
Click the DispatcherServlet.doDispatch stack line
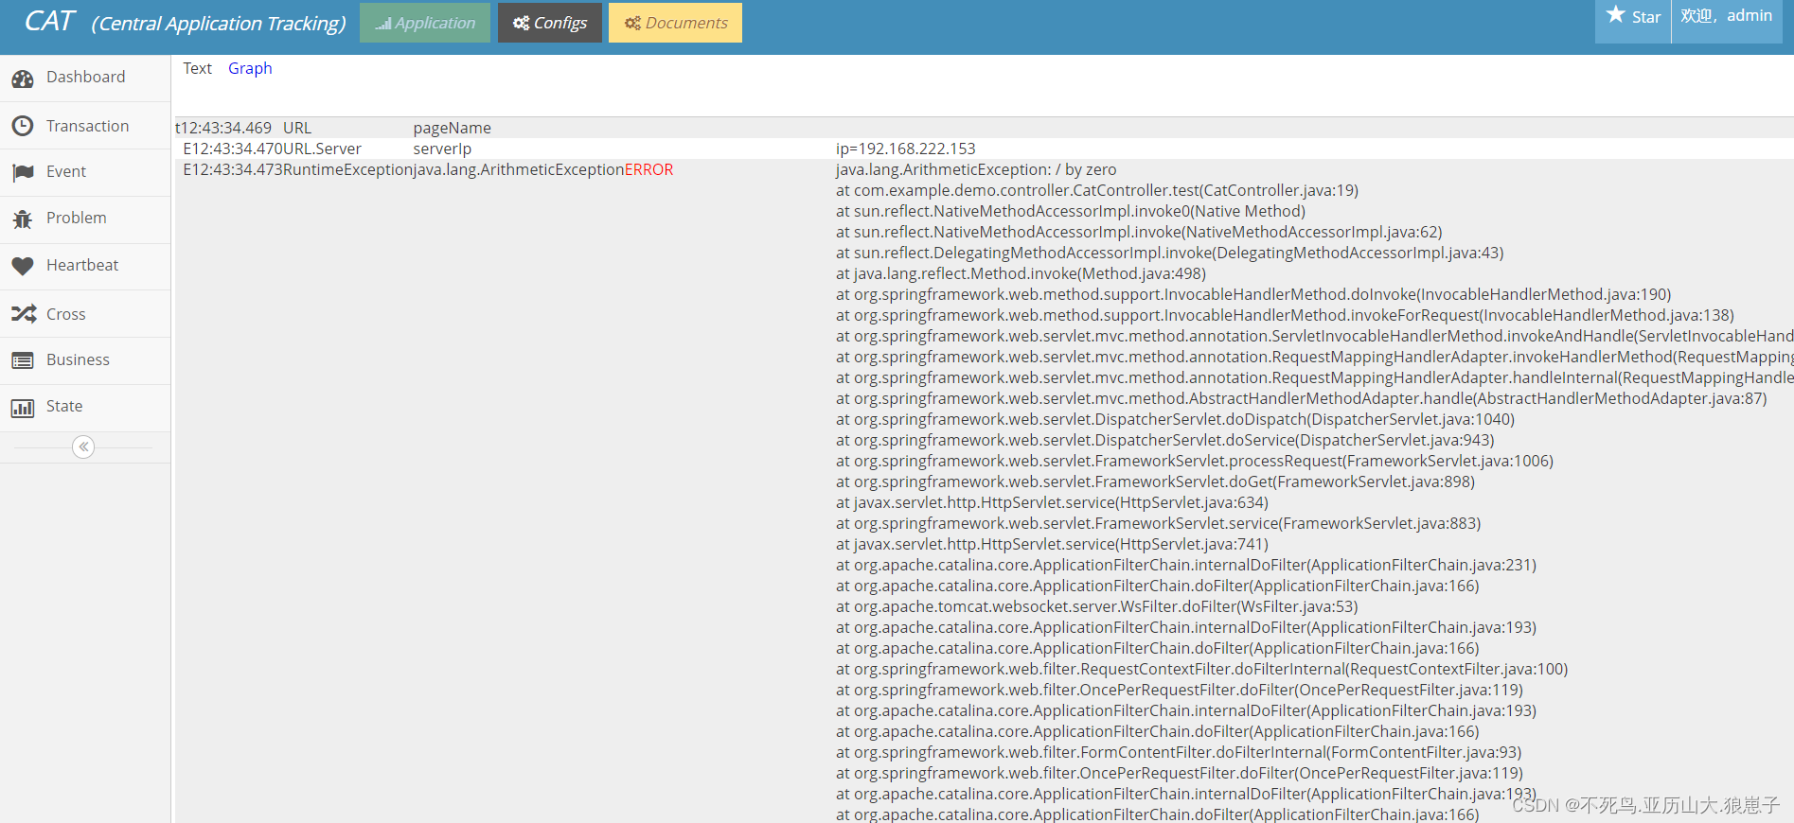click(1175, 420)
